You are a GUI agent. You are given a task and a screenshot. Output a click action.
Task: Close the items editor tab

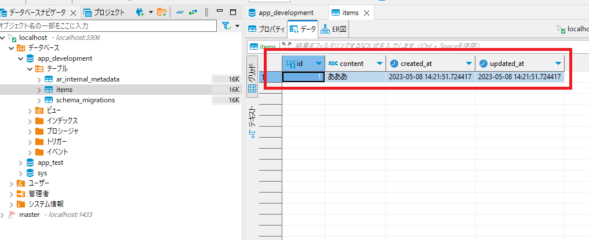pyautogui.click(x=366, y=13)
